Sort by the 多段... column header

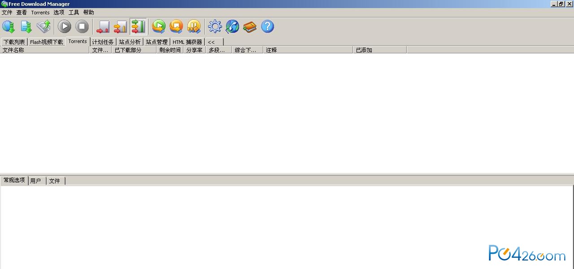pos(219,50)
